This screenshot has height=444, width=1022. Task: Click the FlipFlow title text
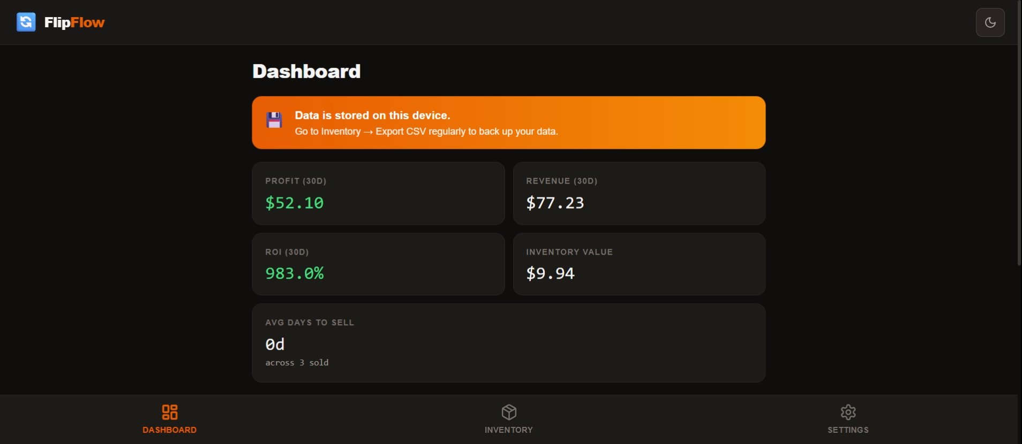pyautogui.click(x=75, y=22)
